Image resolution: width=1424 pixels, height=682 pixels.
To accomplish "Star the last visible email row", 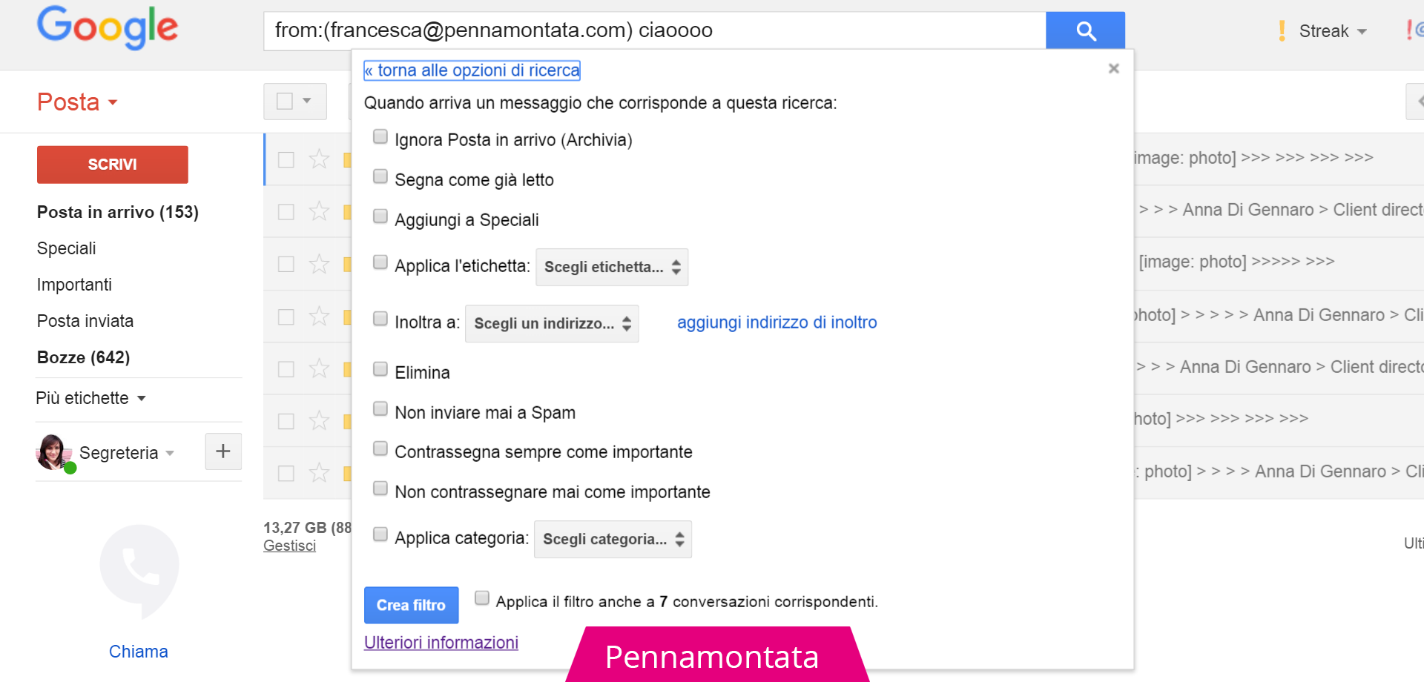I will (319, 473).
